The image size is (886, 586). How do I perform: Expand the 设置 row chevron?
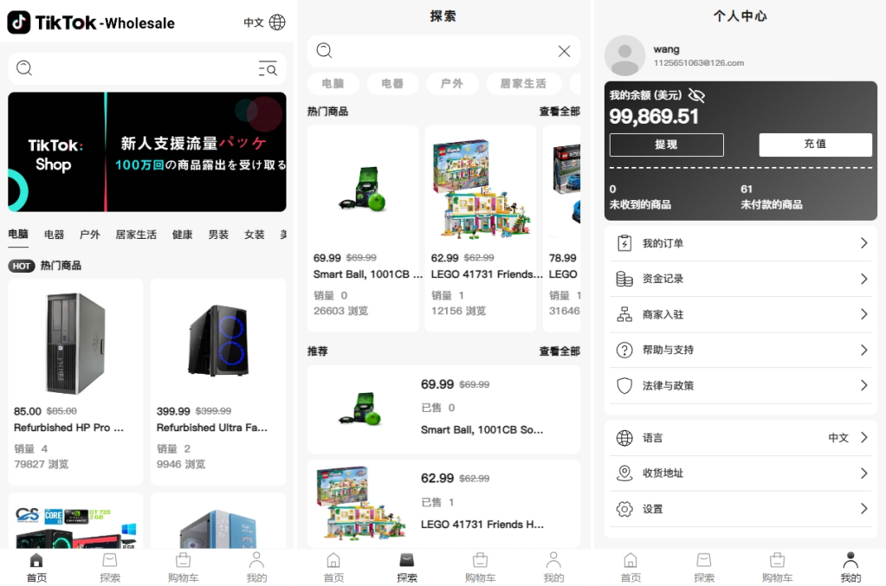pyautogui.click(x=864, y=509)
